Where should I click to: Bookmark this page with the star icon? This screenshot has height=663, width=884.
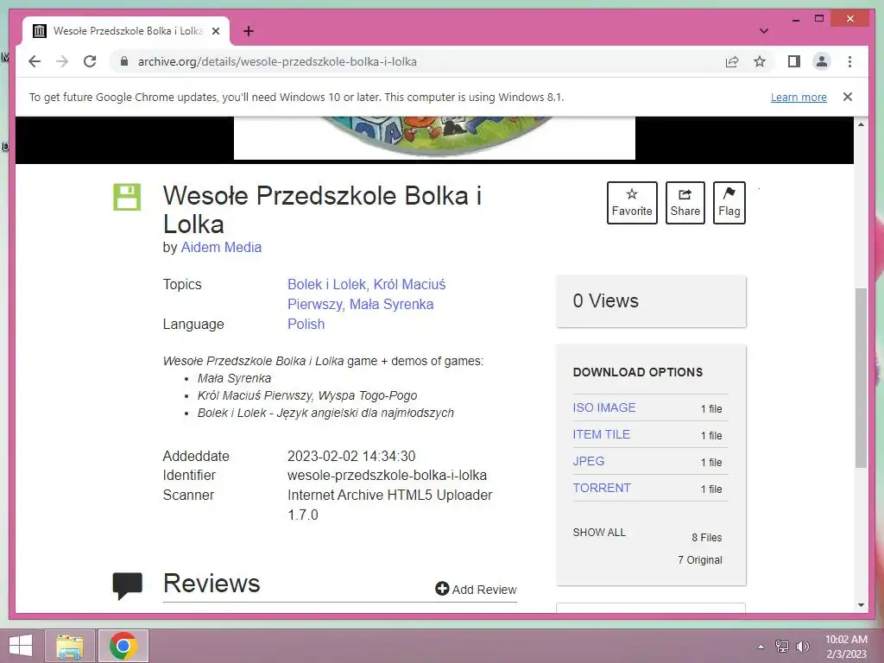tap(760, 61)
